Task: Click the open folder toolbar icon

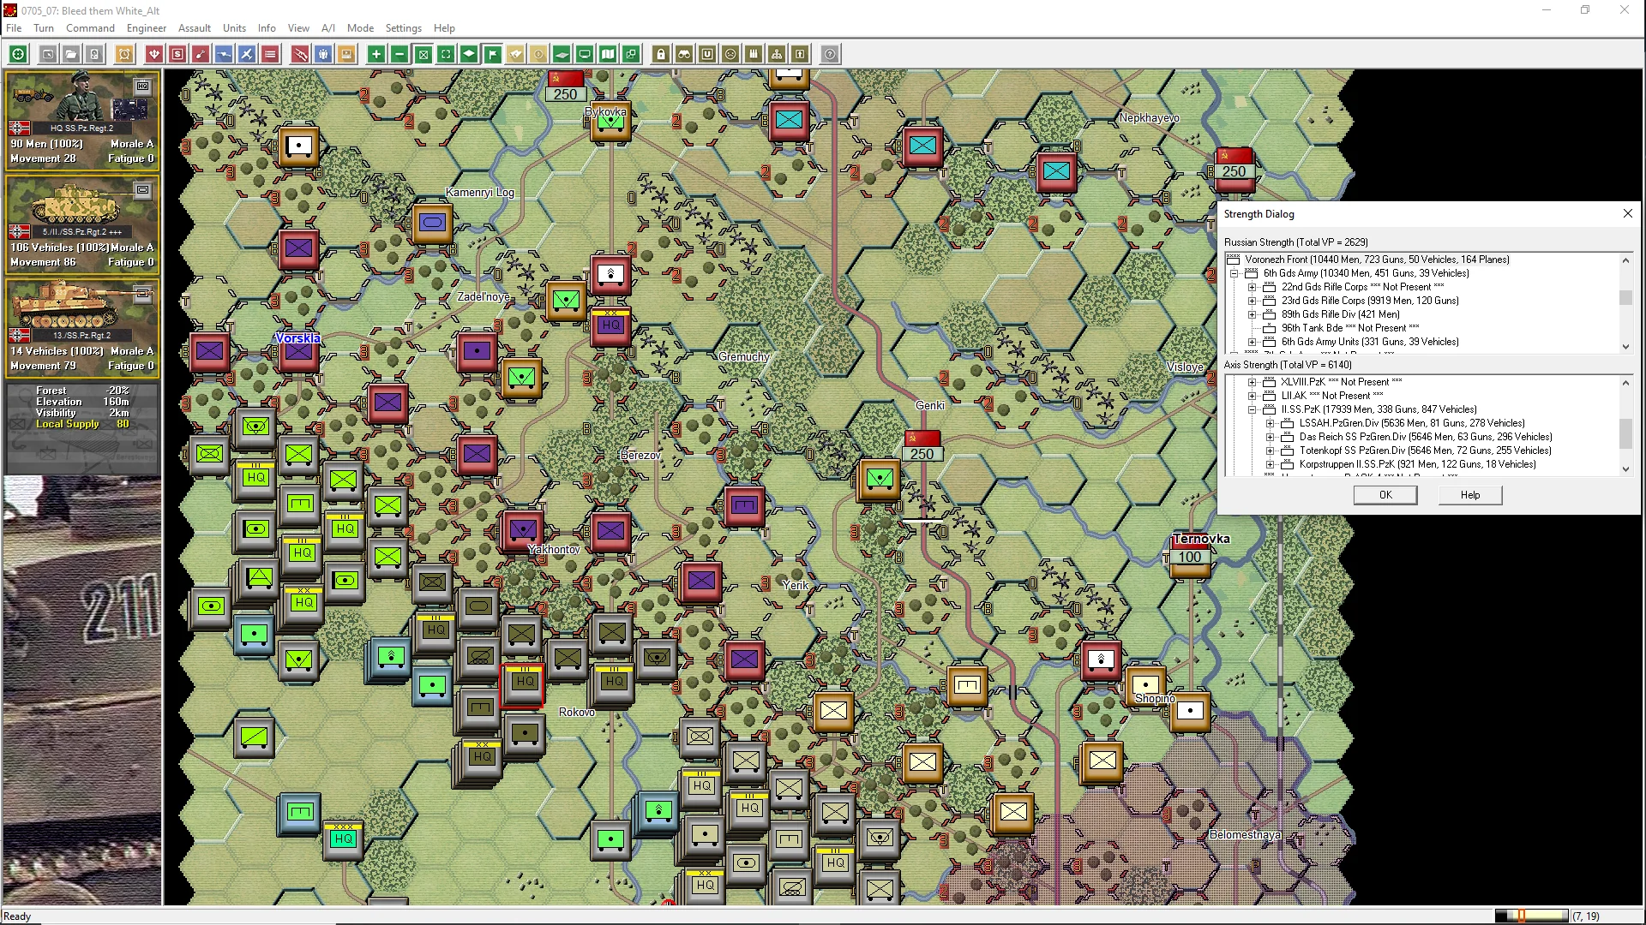Action: 71,54
